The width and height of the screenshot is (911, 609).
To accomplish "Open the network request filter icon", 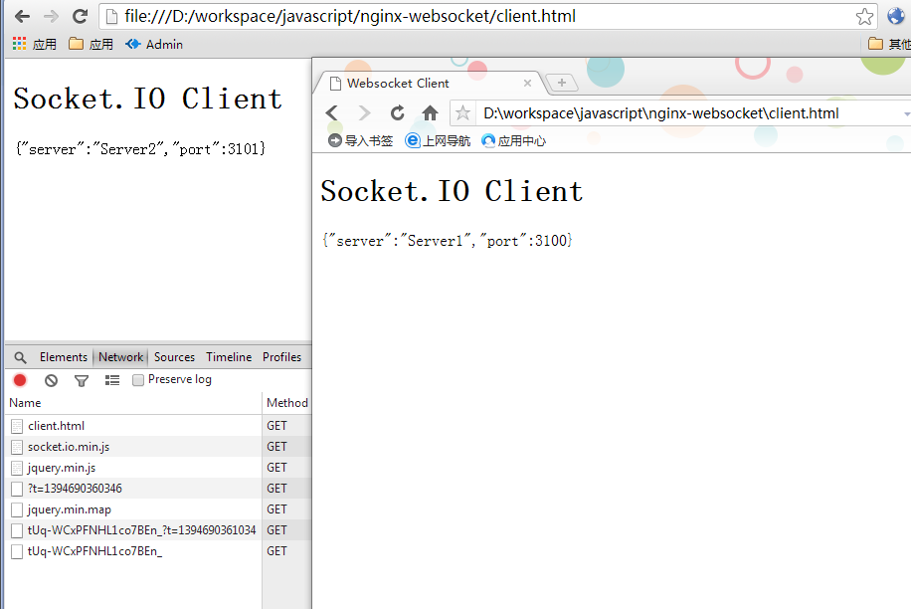I will (82, 380).
